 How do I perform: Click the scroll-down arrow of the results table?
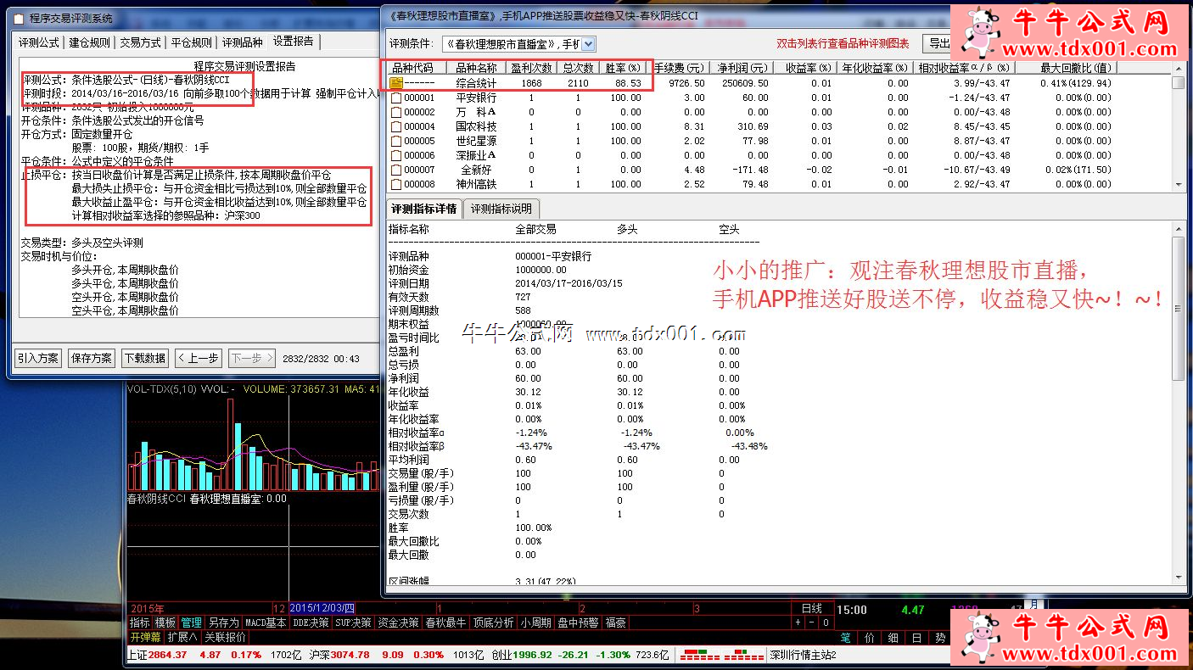(x=1178, y=184)
